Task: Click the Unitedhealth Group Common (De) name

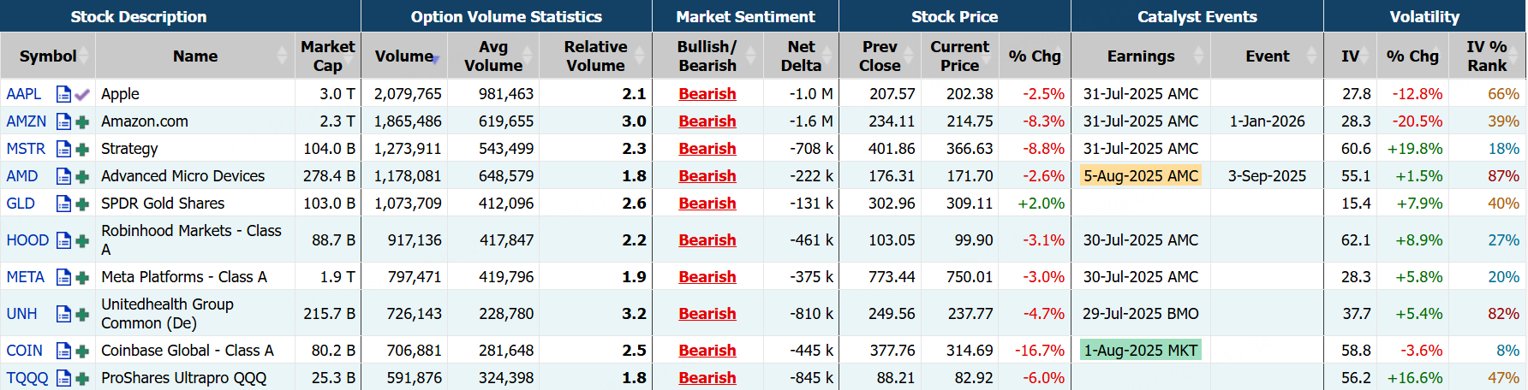Action: pyautogui.click(x=168, y=314)
